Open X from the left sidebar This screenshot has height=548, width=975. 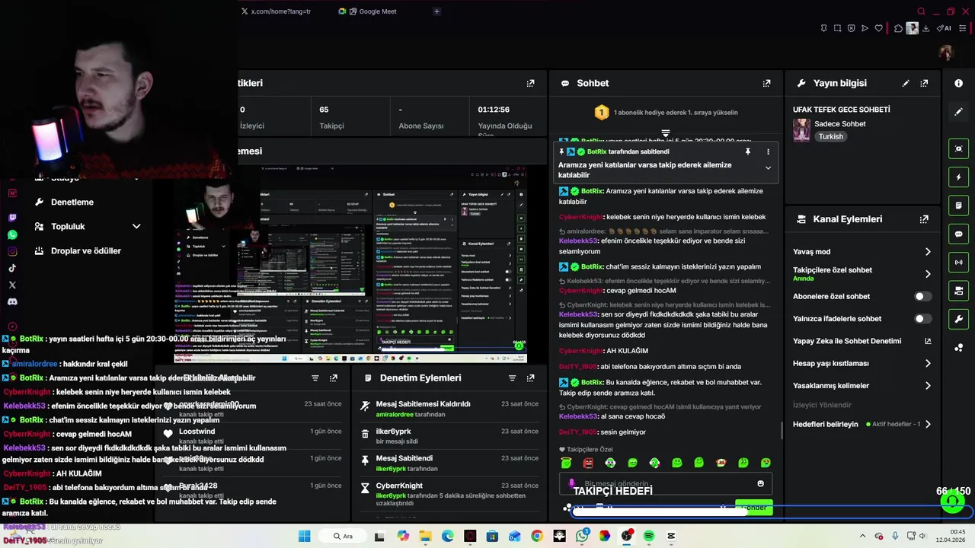click(x=12, y=285)
